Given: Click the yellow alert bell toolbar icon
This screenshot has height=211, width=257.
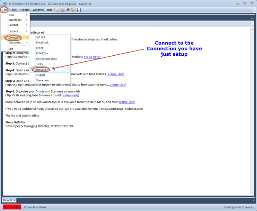Looking at the screenshot, I should point(73,10).
